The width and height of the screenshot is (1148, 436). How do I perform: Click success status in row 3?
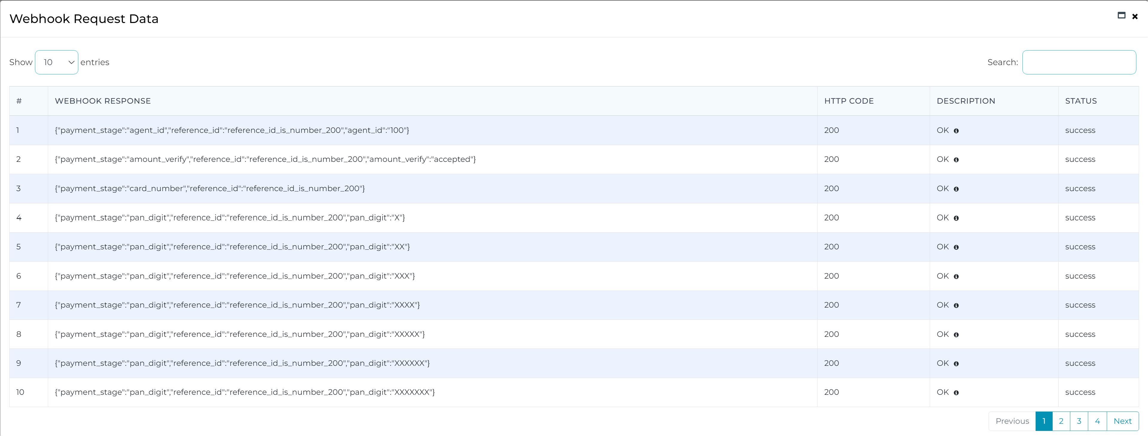pyautogui.click(x=1080, y=189)
